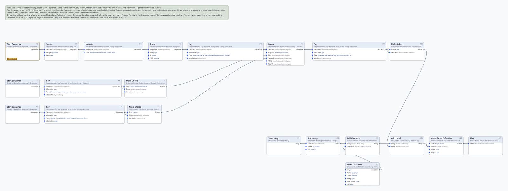Image resolution: width=508 pixels, height=191 pixels.
Task: Edit Make Game Definition Title 'Story as Nodes'
Action: tap(439, 144)
